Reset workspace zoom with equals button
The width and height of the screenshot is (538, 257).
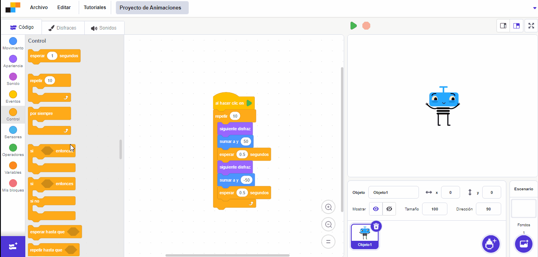[x=328, y=242]
